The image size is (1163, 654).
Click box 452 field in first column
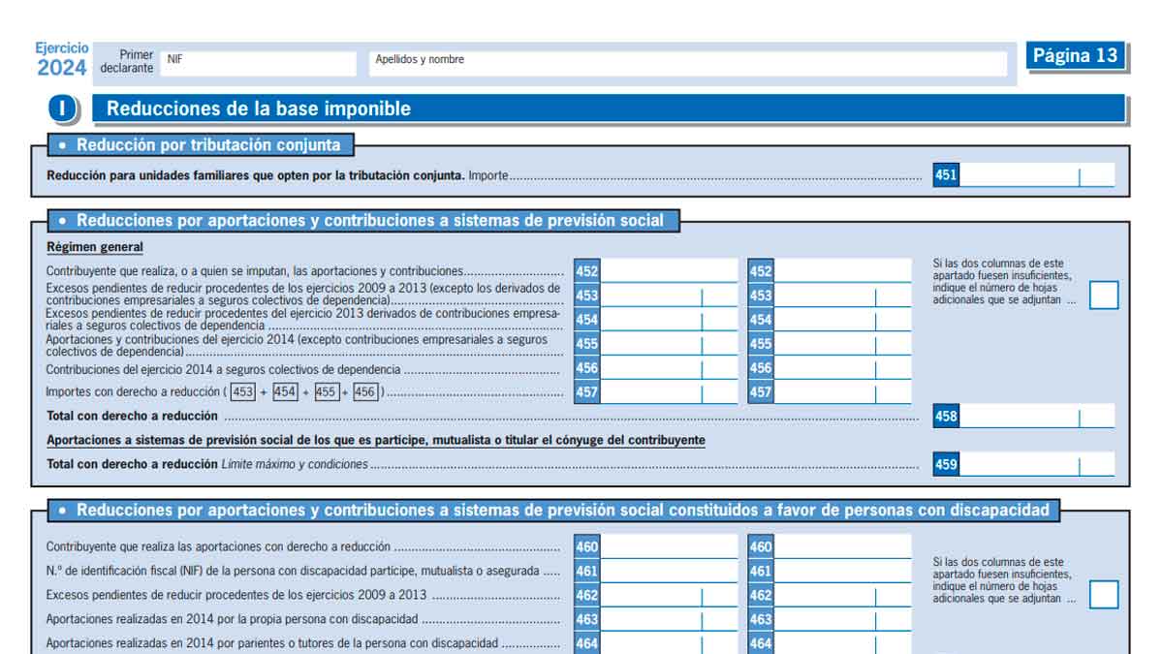click(x=670, y=271)
